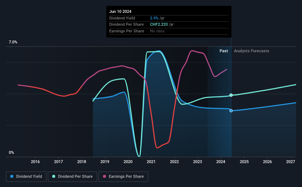
Task: Click the '0%' y-axis label
Action: (x=11, y=152)
